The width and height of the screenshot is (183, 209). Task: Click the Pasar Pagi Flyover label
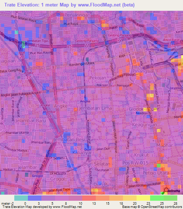122,77
